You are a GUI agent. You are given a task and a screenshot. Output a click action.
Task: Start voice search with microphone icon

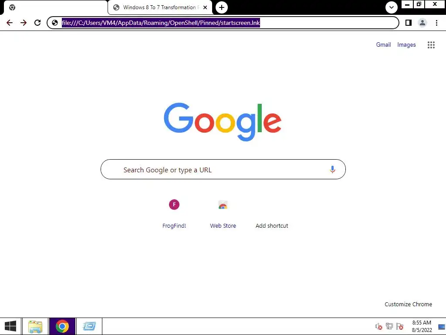332,170
